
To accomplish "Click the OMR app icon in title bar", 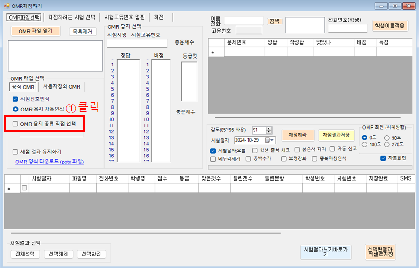I will 6,5.
